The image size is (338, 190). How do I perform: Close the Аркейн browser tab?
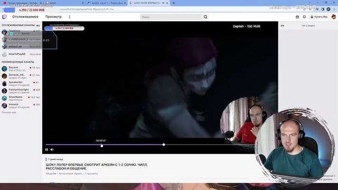[125, 3]
